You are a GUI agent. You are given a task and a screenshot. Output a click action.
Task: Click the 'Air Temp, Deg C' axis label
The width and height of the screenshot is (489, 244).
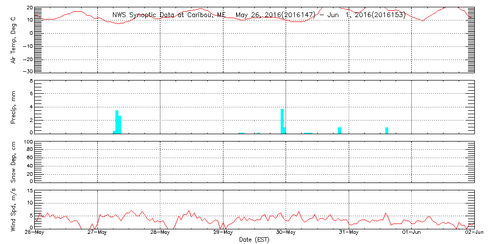[x=14, y=40]
